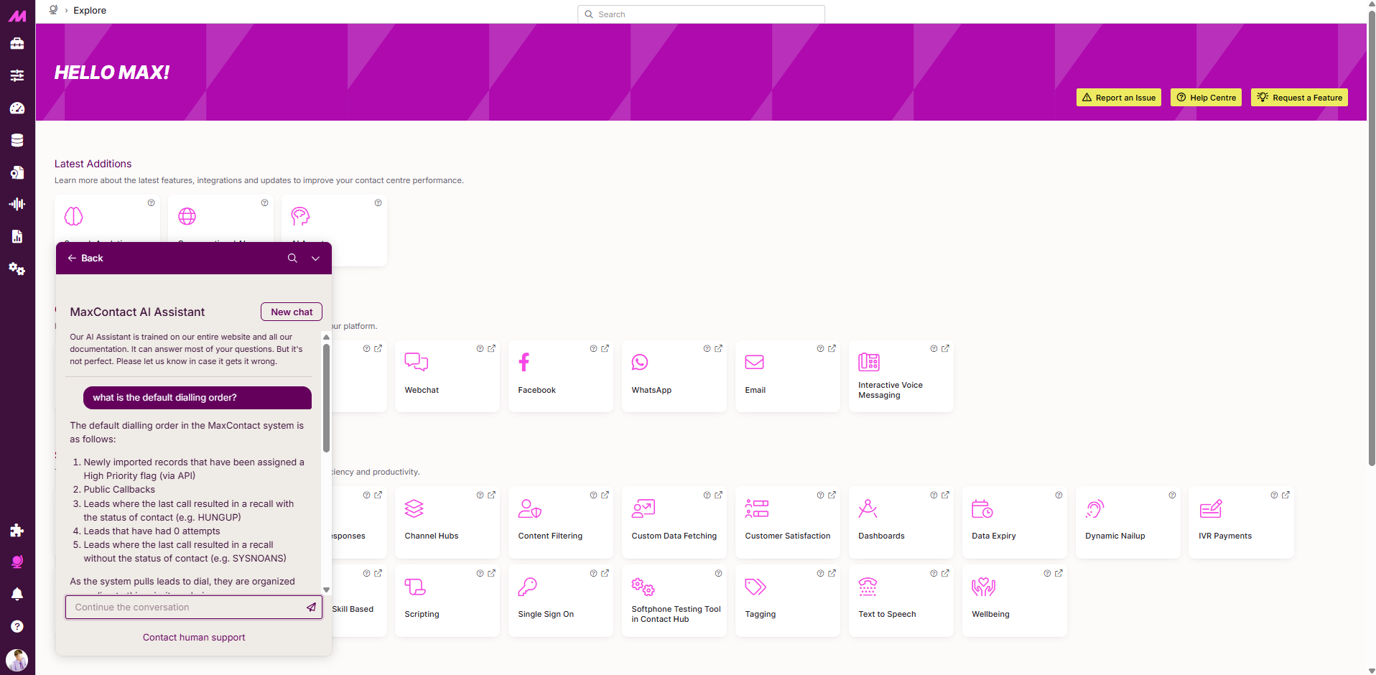Focus the top Search field
Viewport: 1376px width, 675px height.
(x=701, y=14)
